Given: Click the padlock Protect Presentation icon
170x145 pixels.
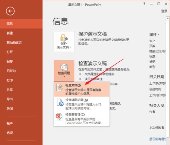Looking at the screenshot, I should coord(64,38).
